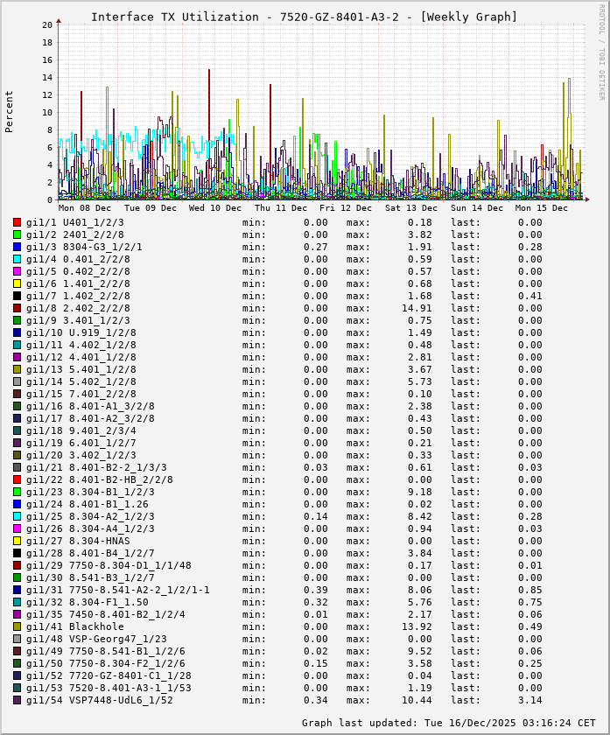Viewport: 610px width, 735px height.
Task: Click the Percent y-axis label
Action: 10,111
